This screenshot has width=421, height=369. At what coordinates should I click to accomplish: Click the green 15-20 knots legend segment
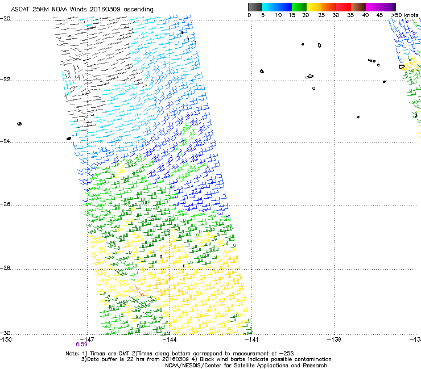tap(299, 7)
